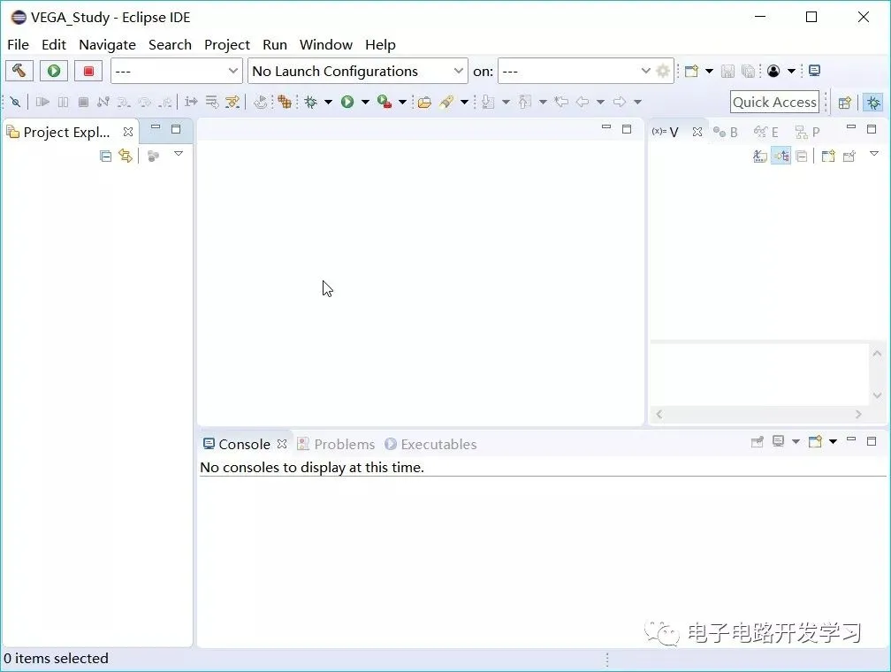Click the Open Perspective icon

845,103
